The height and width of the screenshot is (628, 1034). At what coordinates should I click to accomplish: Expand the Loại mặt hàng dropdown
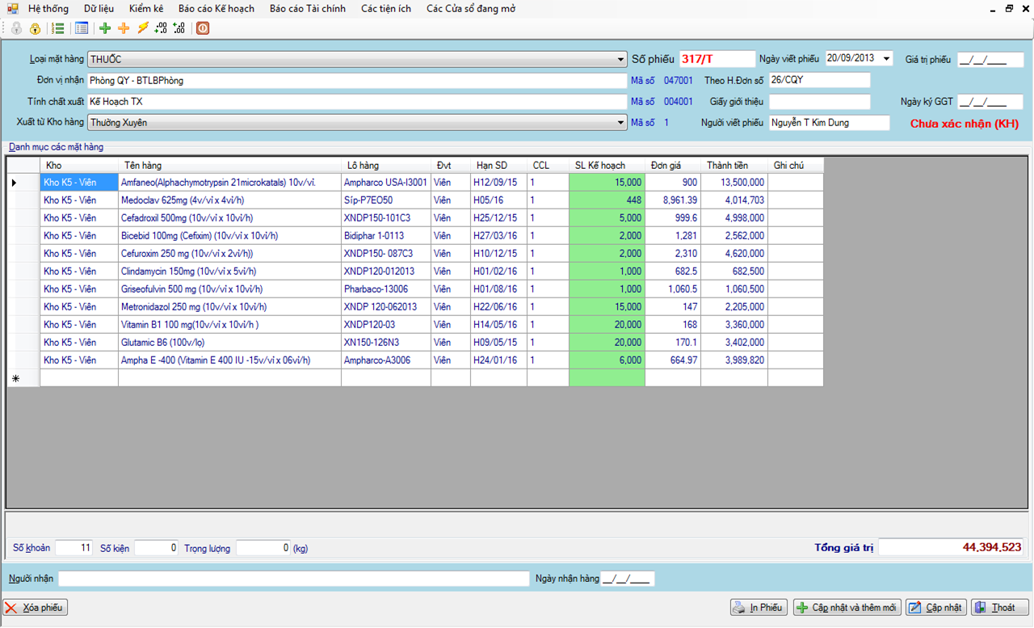point(620,60)
